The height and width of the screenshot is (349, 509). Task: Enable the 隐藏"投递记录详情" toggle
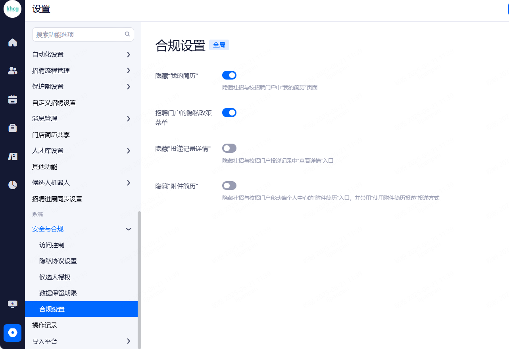point(229,148)
